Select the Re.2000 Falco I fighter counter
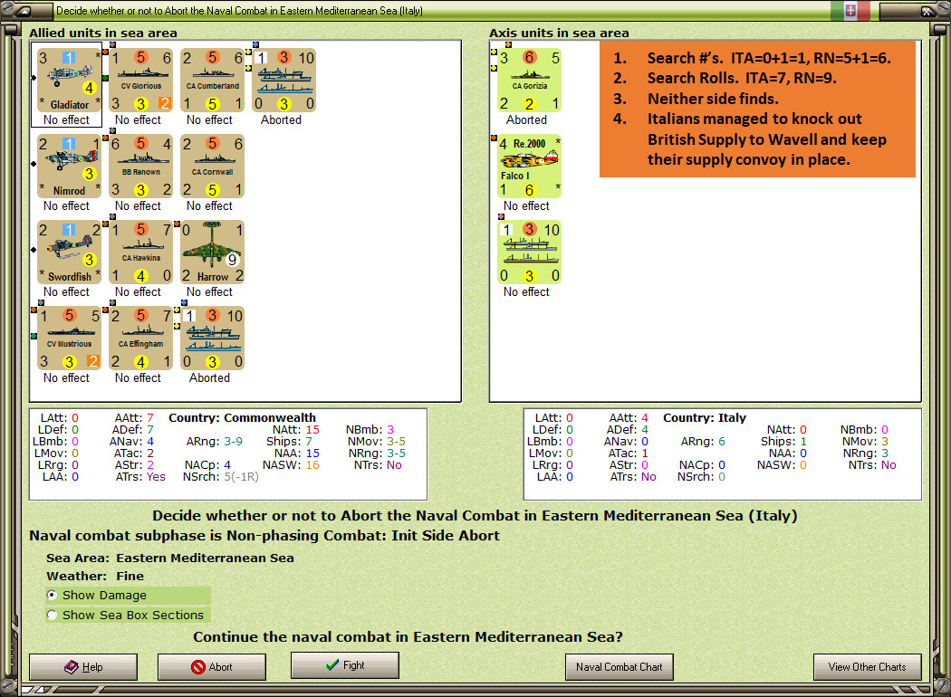 (529, 166)
